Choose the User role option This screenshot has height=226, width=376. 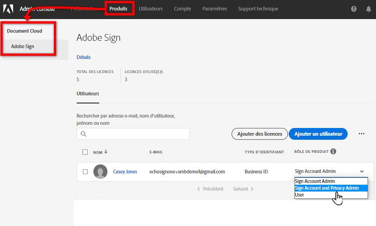299,195
